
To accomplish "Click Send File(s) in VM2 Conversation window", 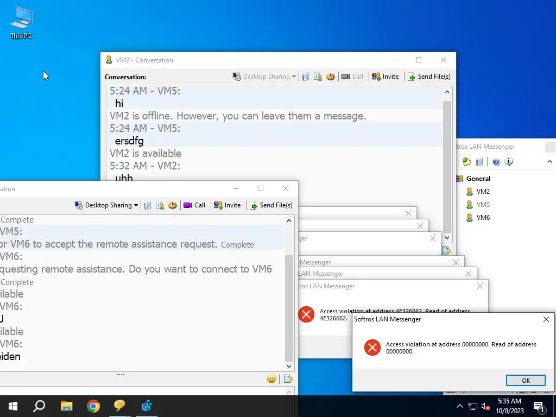I will click(x=429, y=77).
